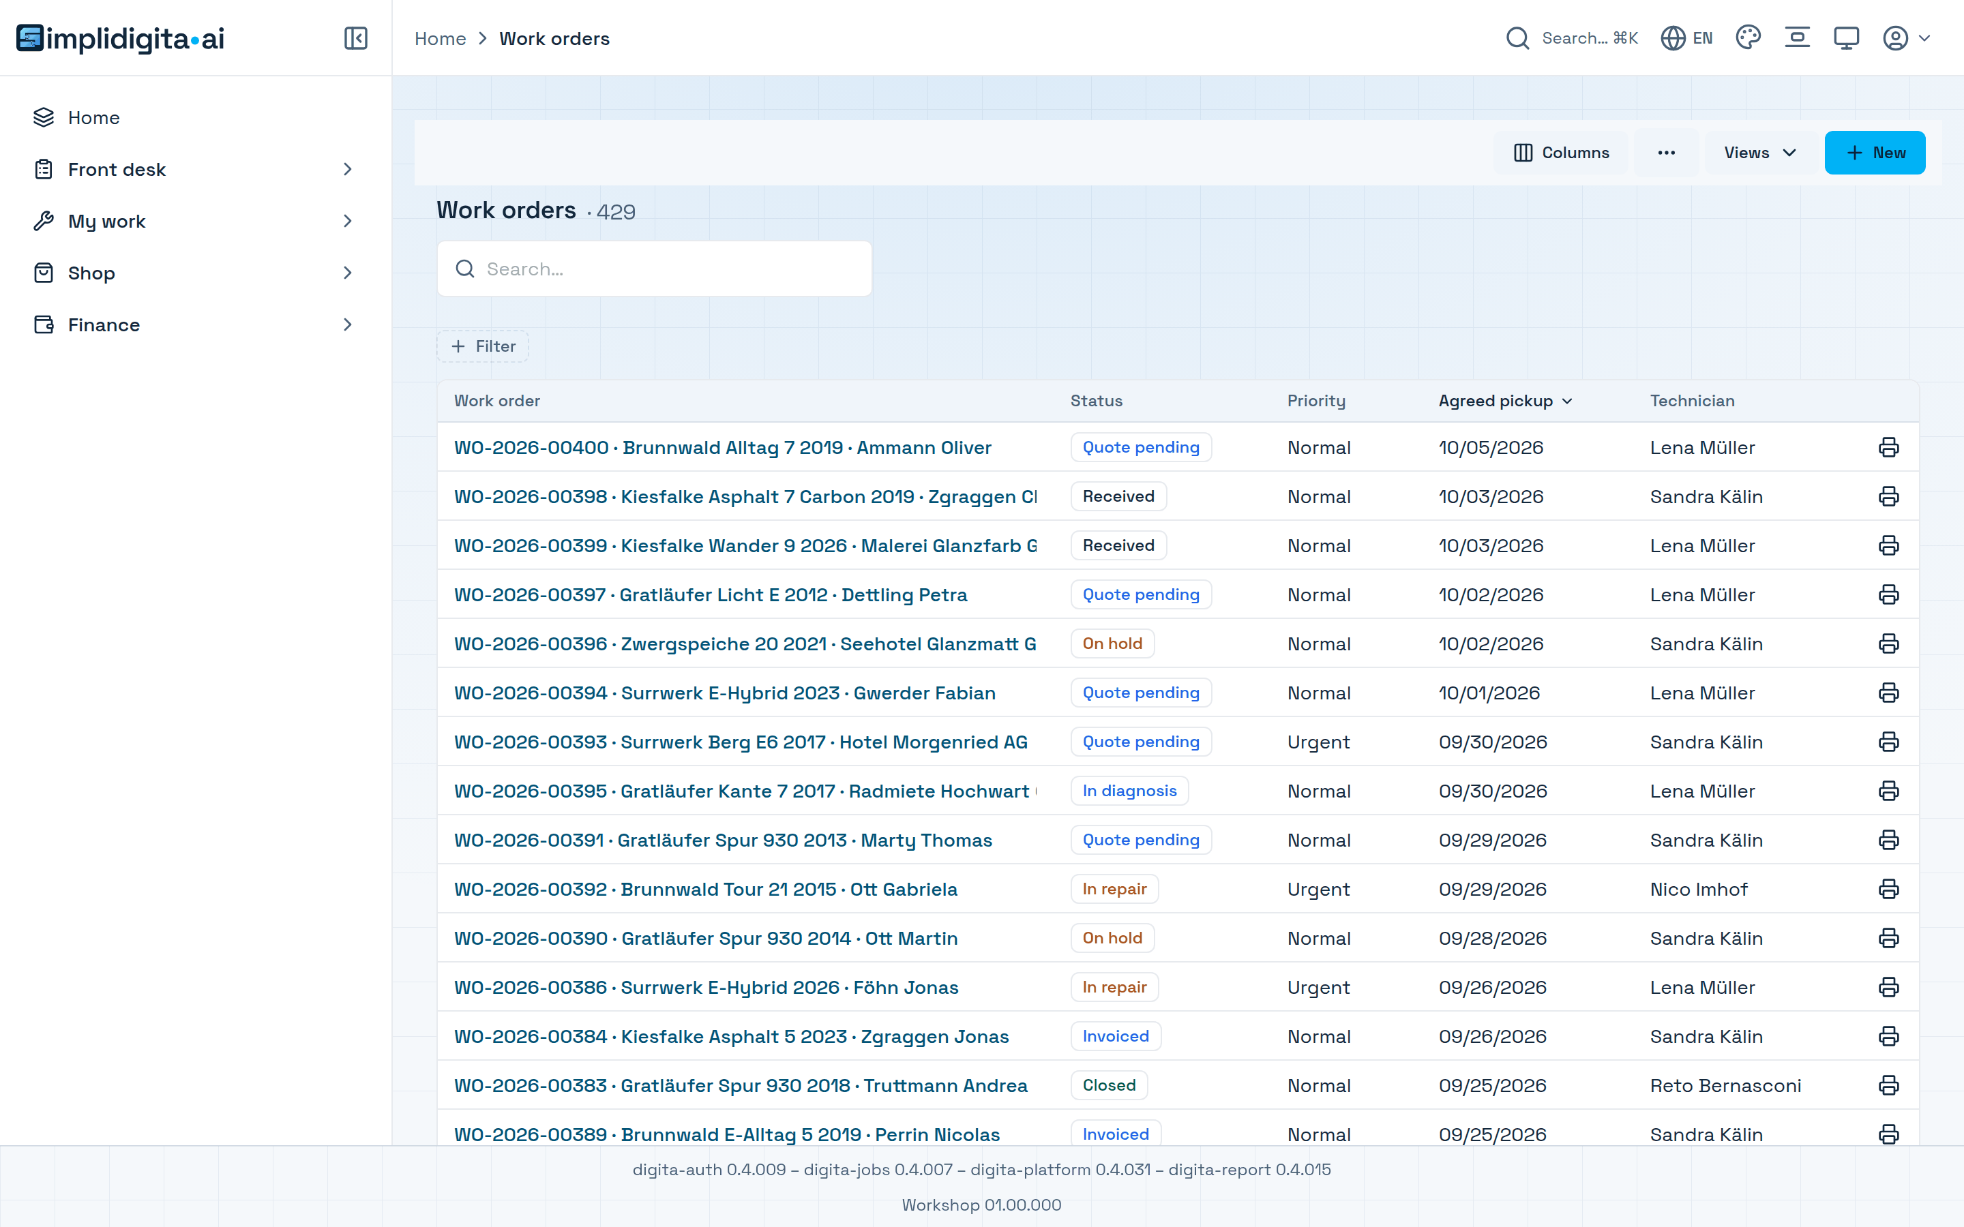The height and width of the screenshot is (1227, 1964).
Task: Toggle layout density icon in header
Action: (x=1797, y=38)
